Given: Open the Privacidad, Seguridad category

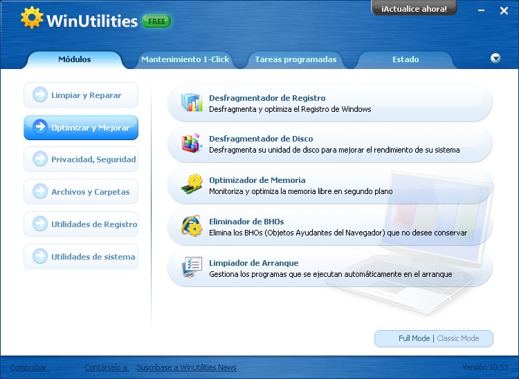Looking at the screenshot, I should (x=81, y=159).
